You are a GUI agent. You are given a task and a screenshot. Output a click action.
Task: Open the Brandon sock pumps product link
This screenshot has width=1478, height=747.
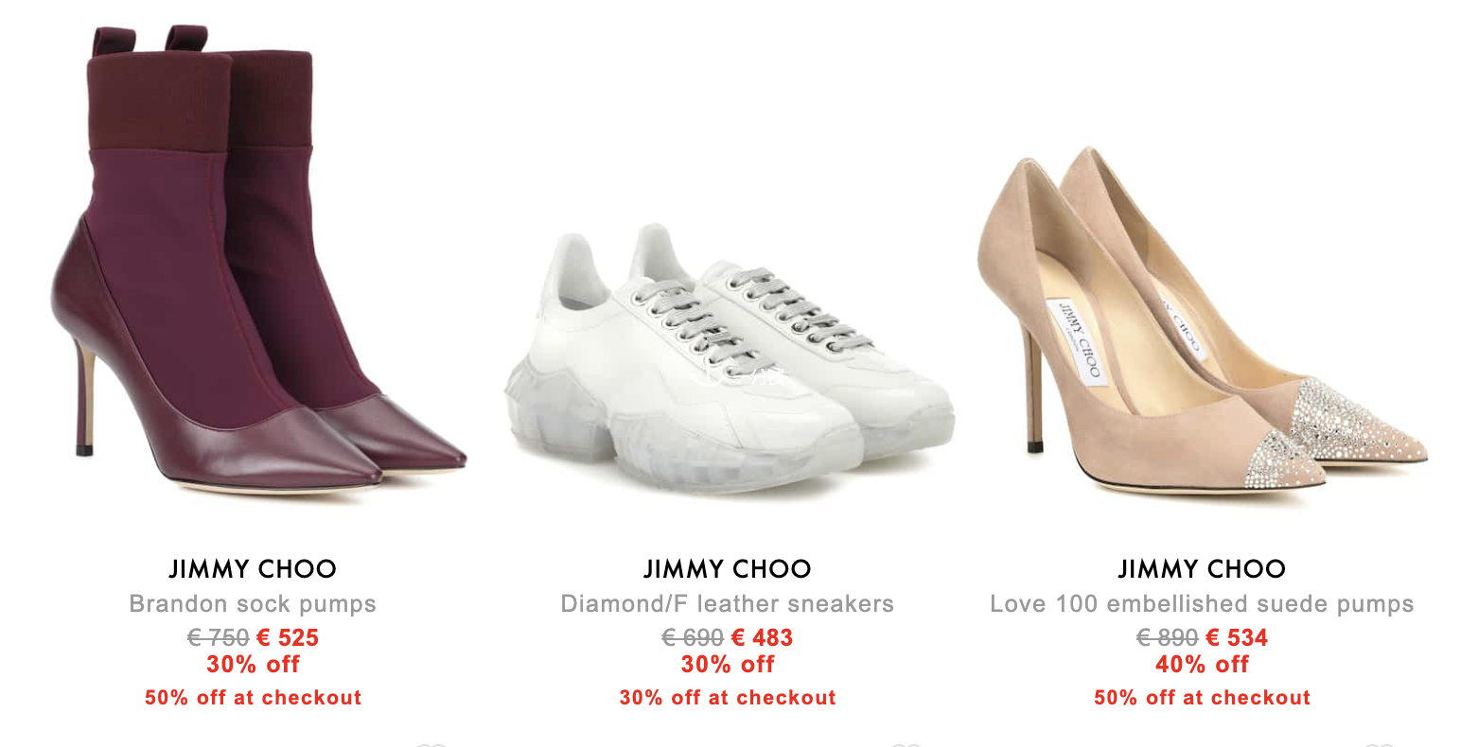[253, 604]
